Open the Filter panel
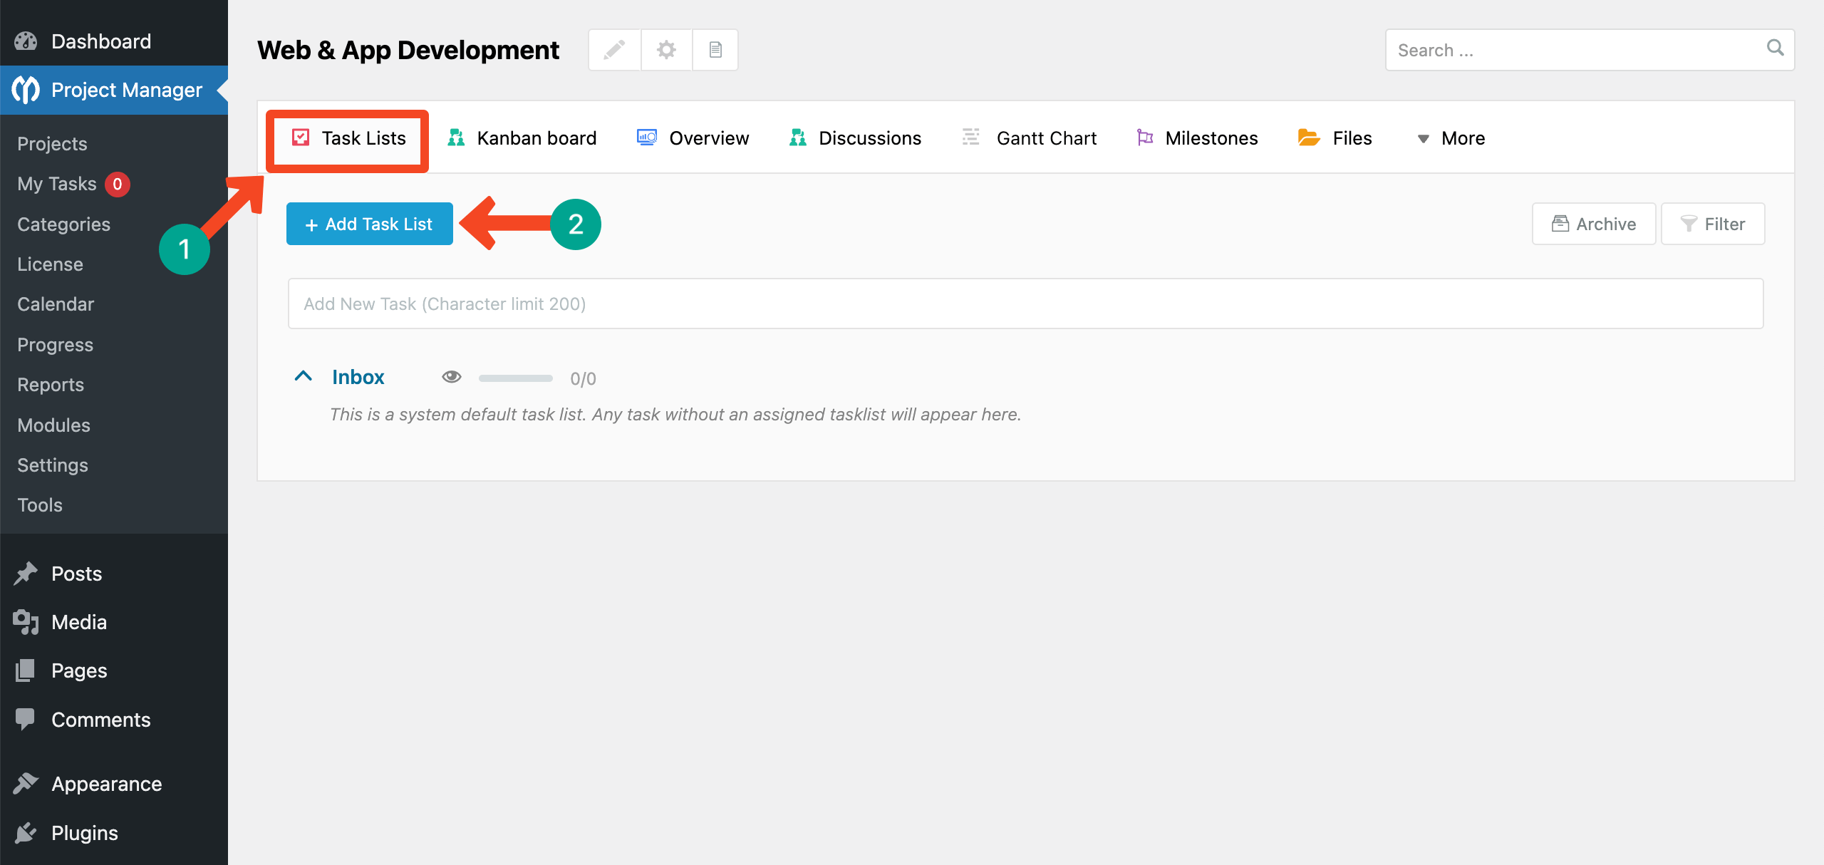 tap(1712, 224)
